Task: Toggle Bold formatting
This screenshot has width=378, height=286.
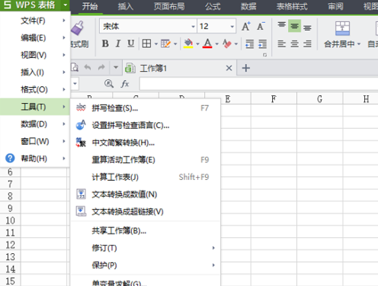Action: pyautogui.click(x=105, y=43)
